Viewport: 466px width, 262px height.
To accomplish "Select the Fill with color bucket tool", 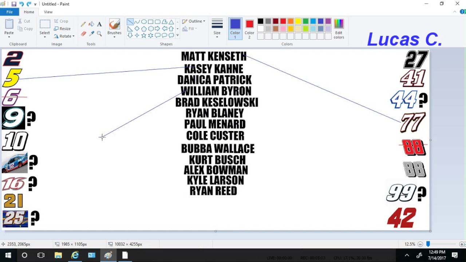I will click(91, 24).
